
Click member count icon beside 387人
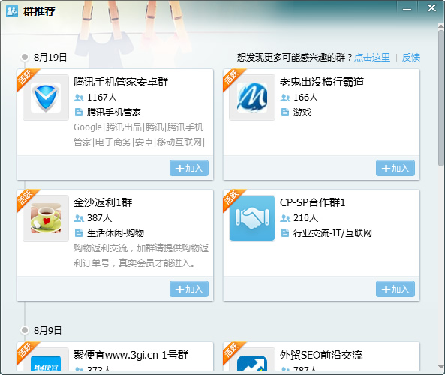pyautogui.click(x=79, y=218)
